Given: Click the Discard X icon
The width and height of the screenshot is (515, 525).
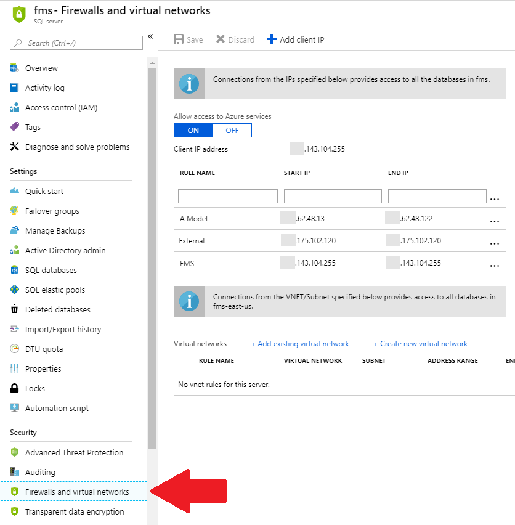Looking at the screenshot, I should point(220,39).
